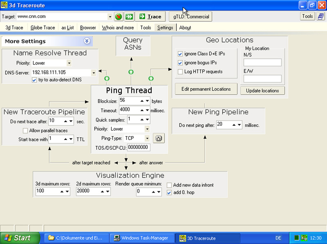Decrease Quick samples with down arrow
Viewport: 327px width, 244px height.
[x=147, y=120]
